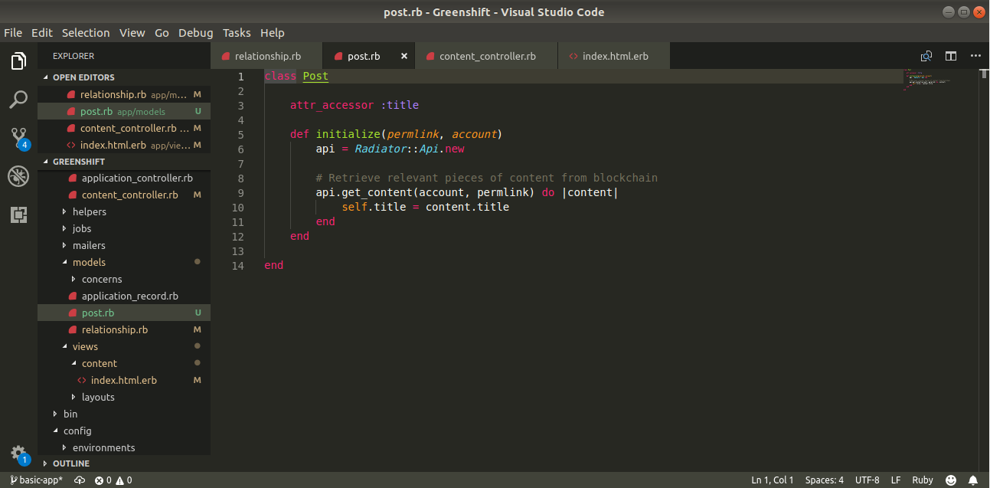Close the post.rb tab
The height and width of the screenshot is (488, 990).
(x=404, y=56)
